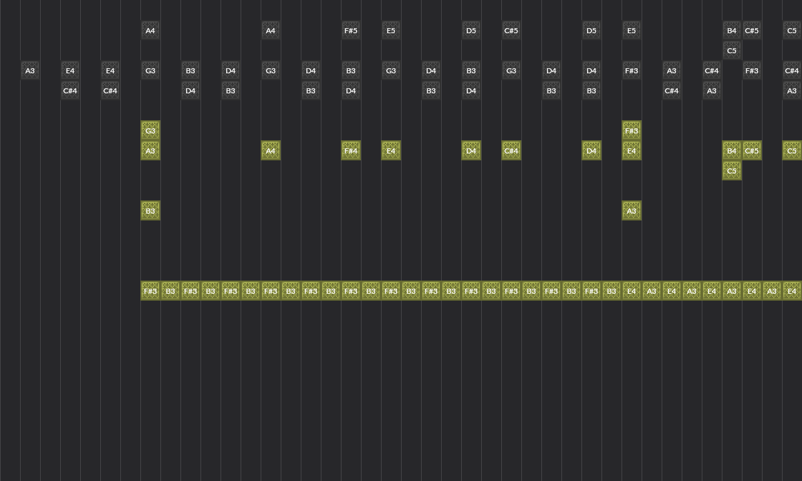The height and width of the screenshot is (481, 802).
Task: Select green C5 note directly beneath green B4
Action: [732, 170]
